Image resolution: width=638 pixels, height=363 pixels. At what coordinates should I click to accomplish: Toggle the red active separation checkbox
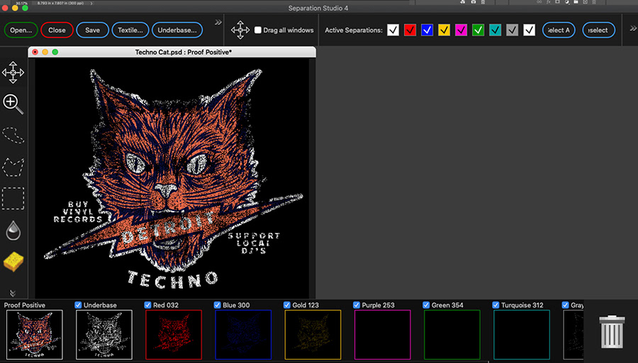[410, 30]
